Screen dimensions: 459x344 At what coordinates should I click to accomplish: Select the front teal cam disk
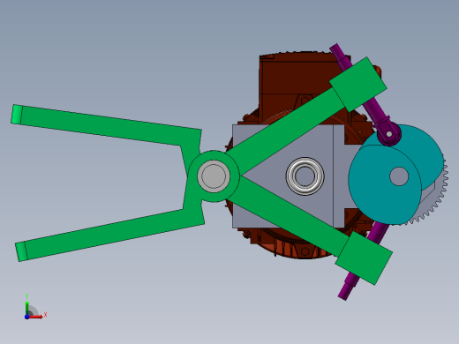(x=385, y=184)
